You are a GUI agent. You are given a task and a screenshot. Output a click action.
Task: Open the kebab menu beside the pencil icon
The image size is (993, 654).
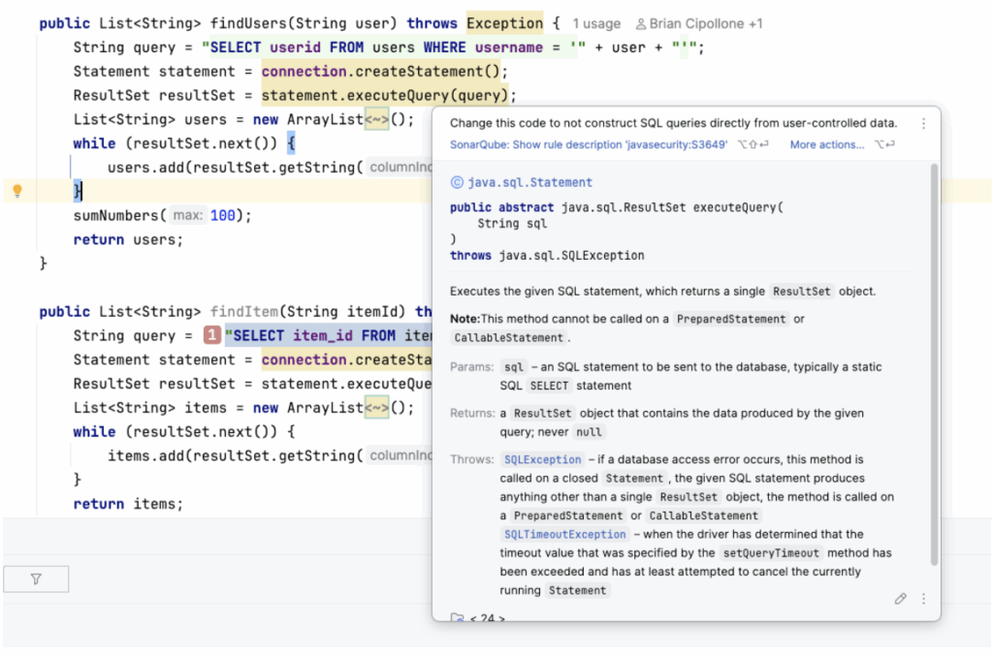coord(923,599)
